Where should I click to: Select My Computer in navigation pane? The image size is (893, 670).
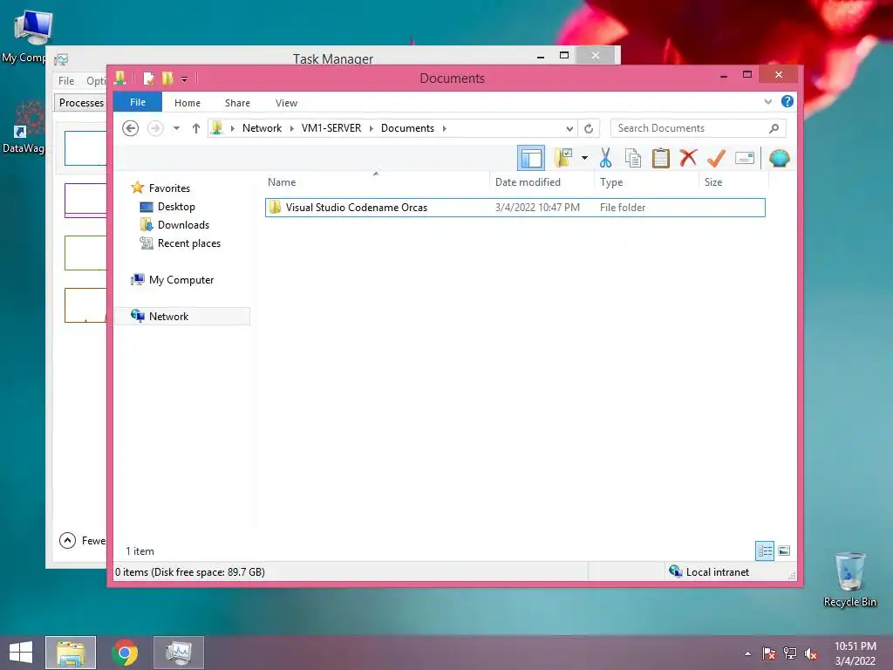click(181, 280)
